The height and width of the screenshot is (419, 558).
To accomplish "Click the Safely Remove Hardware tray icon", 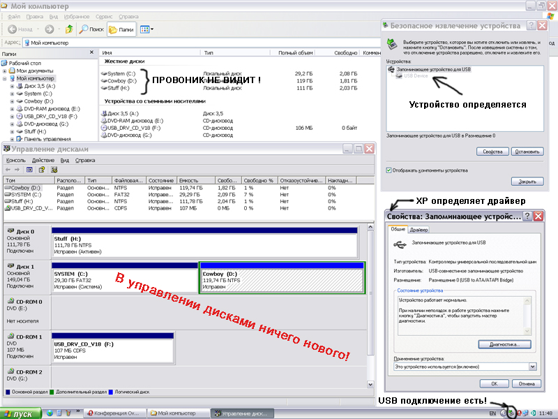I will coord(511,413).
